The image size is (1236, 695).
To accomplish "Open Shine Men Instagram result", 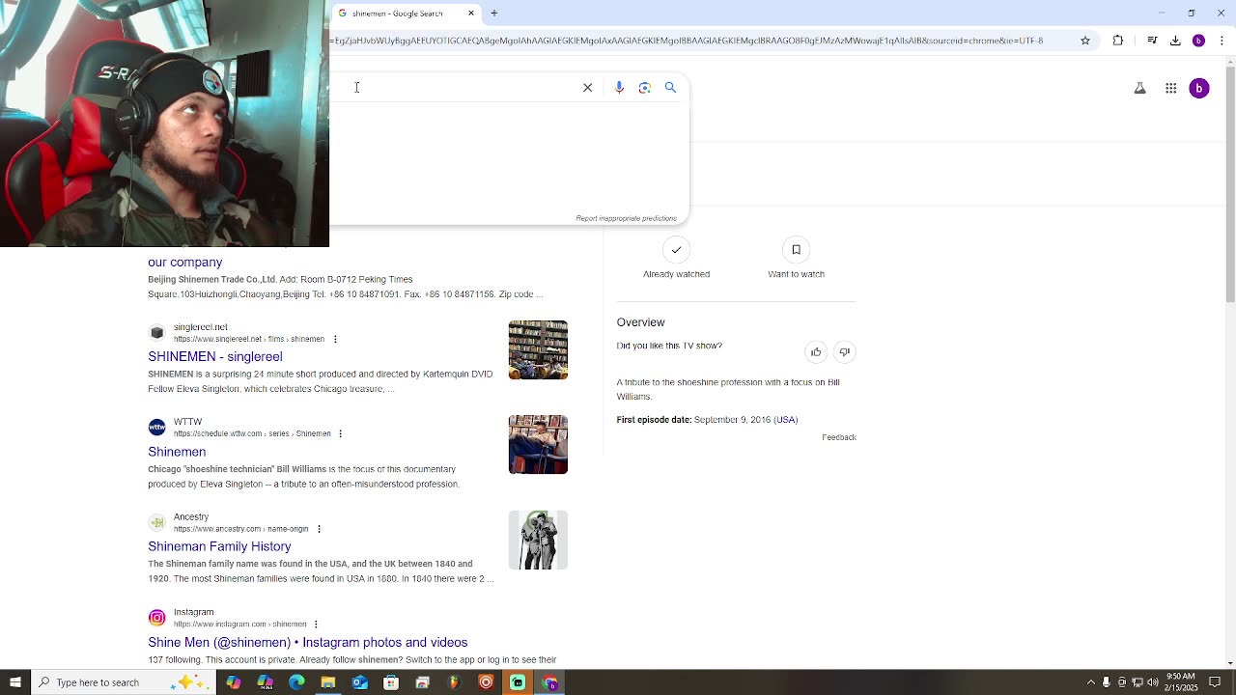I will [x=307, y=642].
